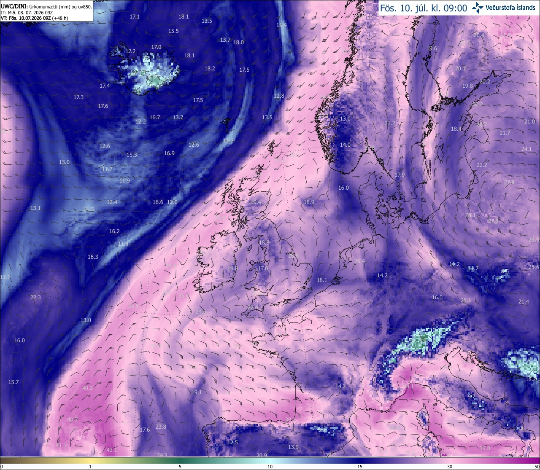Image resolution: width=540 pixels, height=470 pixels.
Task: Click the 18.1 value over the North Sea
Action: pyautogui.click(x=322, y=280)
